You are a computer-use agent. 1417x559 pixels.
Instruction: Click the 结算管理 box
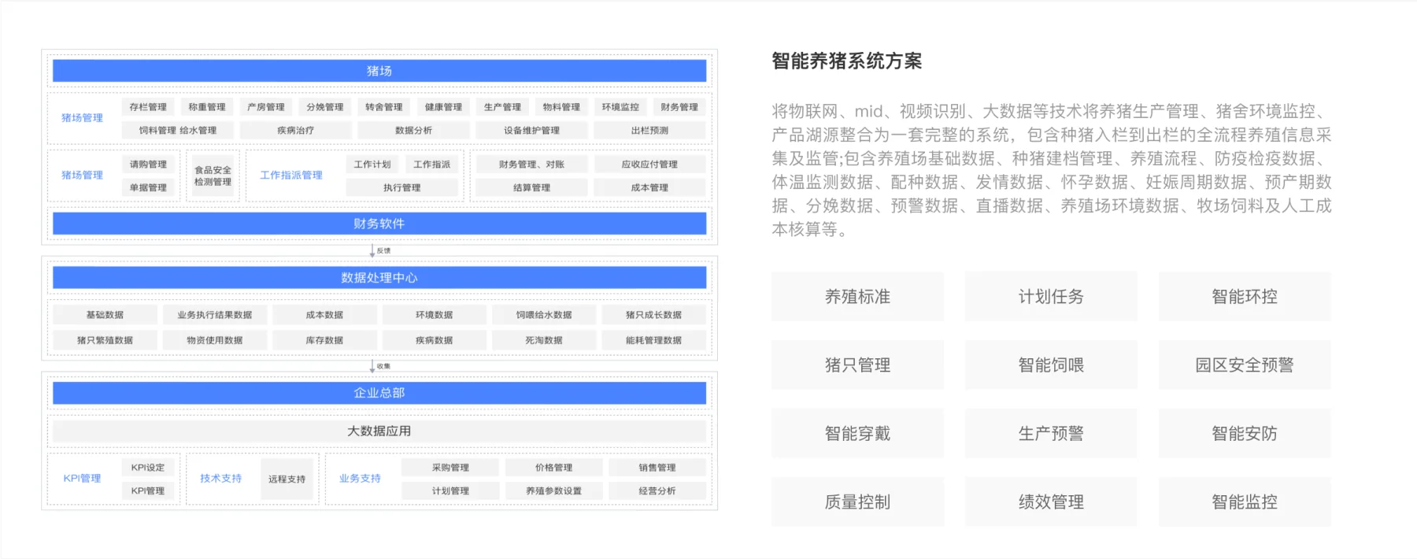coord(532,188)
